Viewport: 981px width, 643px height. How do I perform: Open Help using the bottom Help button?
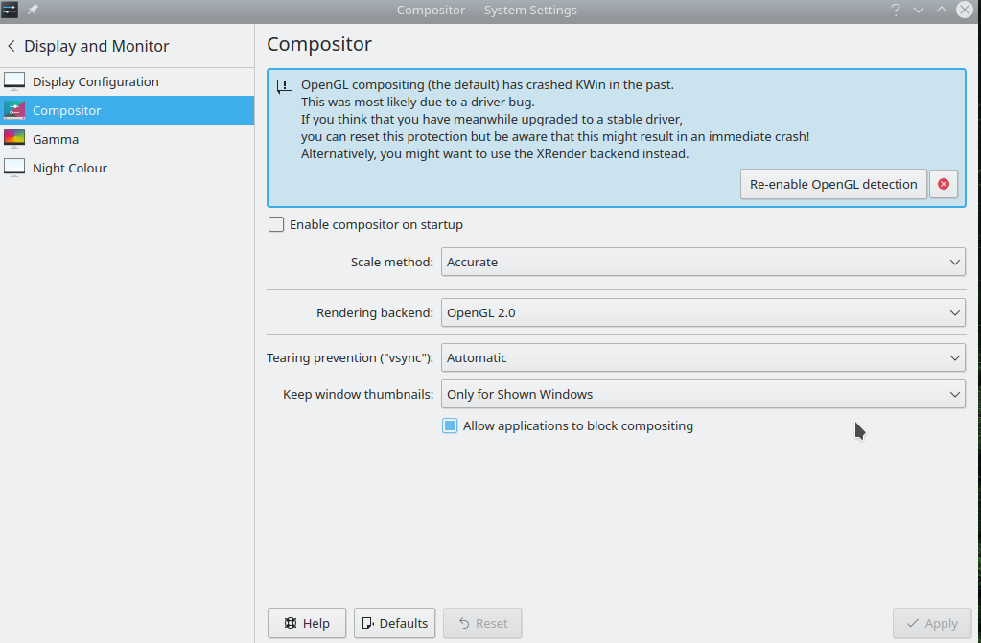coord(306,623)
